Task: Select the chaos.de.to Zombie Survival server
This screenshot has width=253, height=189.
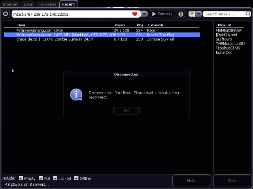Action: click(x=55, y=39)
